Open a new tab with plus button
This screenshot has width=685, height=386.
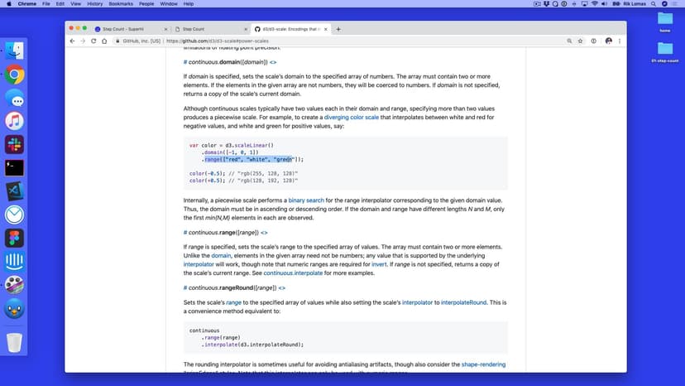pyautogui.click(x=338, y=29)
